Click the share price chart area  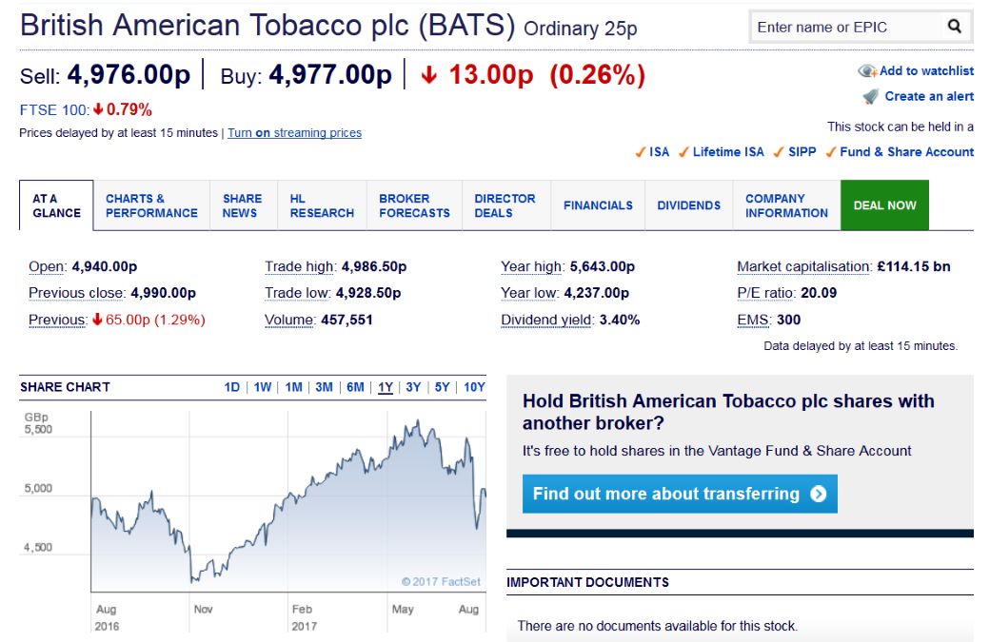click(x=286, y=504)
